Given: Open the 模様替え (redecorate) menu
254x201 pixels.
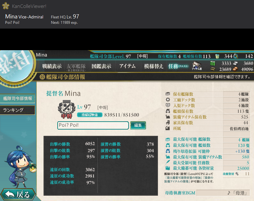Looking at the screenshot, I should pos(153,66).
